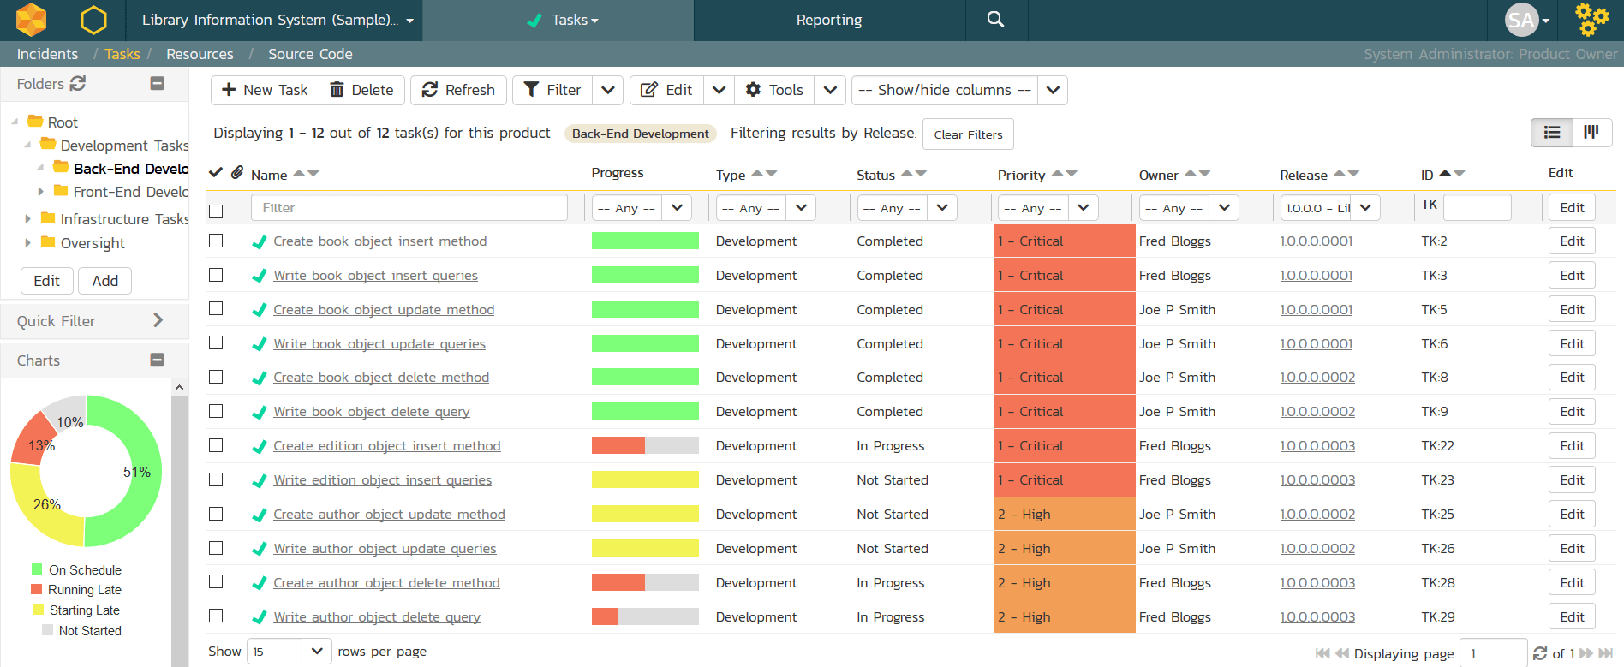Viewport: 1624px width, 667px height.
Task: Switch to the Kanban board view icon
Action: pyautogui.click(x=1591, y=132)
